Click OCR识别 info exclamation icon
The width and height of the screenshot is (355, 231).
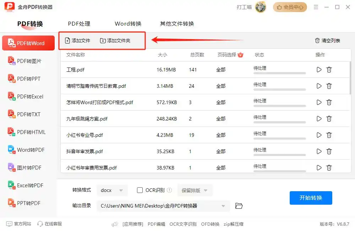click(169, 190)
